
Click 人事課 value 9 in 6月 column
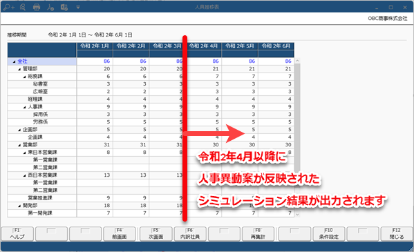click(x=290, y=107)
